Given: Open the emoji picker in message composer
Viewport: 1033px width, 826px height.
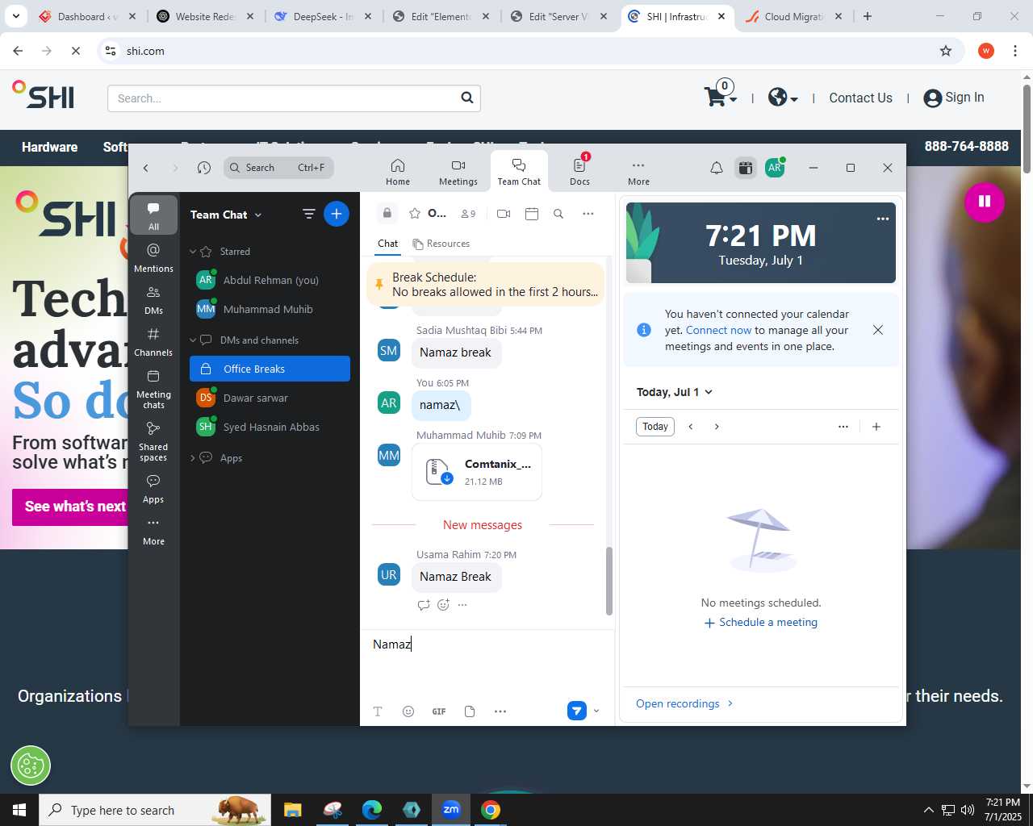Looking at the screenshot, I should [x=408, y=711].
